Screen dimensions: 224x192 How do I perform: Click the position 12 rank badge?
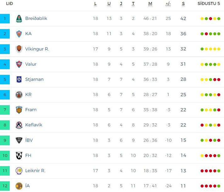pyautogui.click(x=5, y=186)
